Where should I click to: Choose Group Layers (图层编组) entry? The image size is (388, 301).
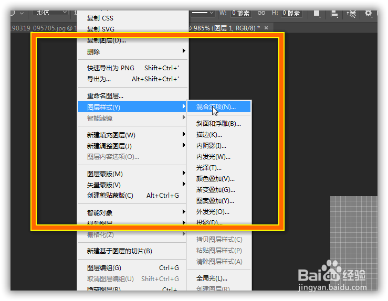click(x=132, y=268)
